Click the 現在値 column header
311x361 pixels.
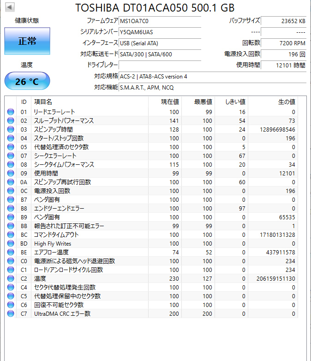pyautogui.click(x=165, y=102)
